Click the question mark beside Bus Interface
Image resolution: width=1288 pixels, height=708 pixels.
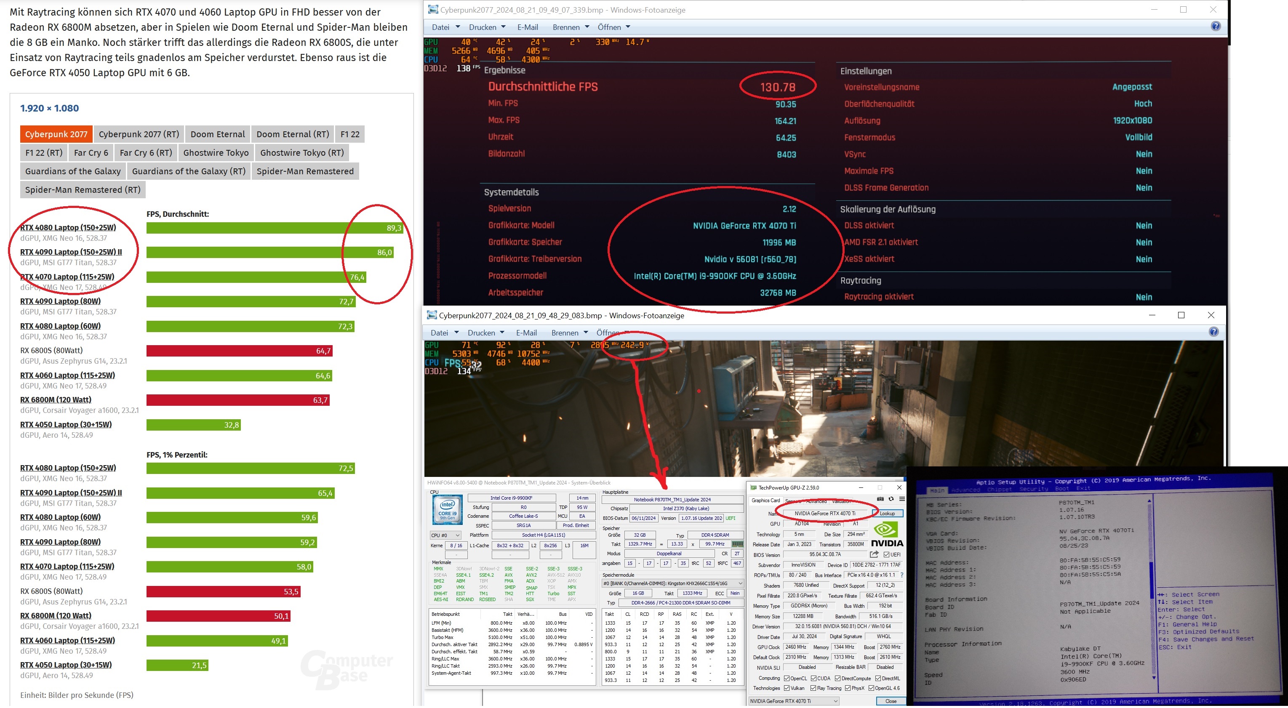(x=902, y=576)
